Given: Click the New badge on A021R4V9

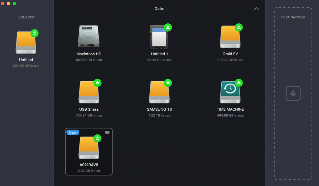Looking at the screenshot, I should click(73, 133).
